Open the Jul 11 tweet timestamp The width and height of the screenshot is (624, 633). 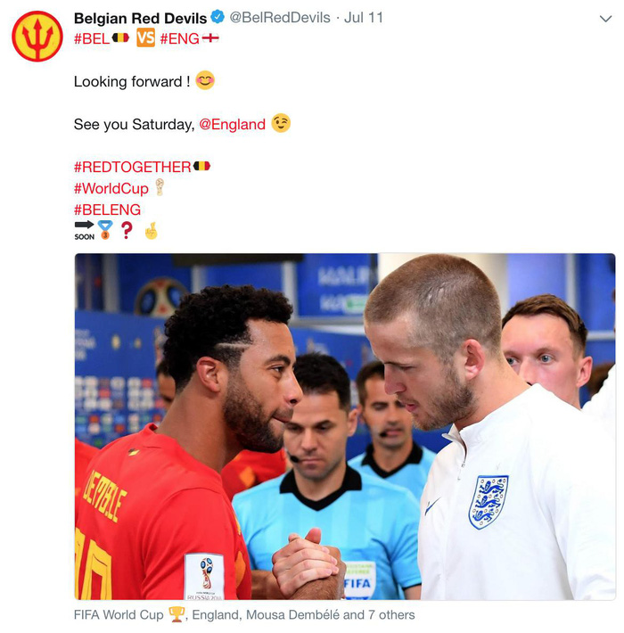[x=364, y=18]
